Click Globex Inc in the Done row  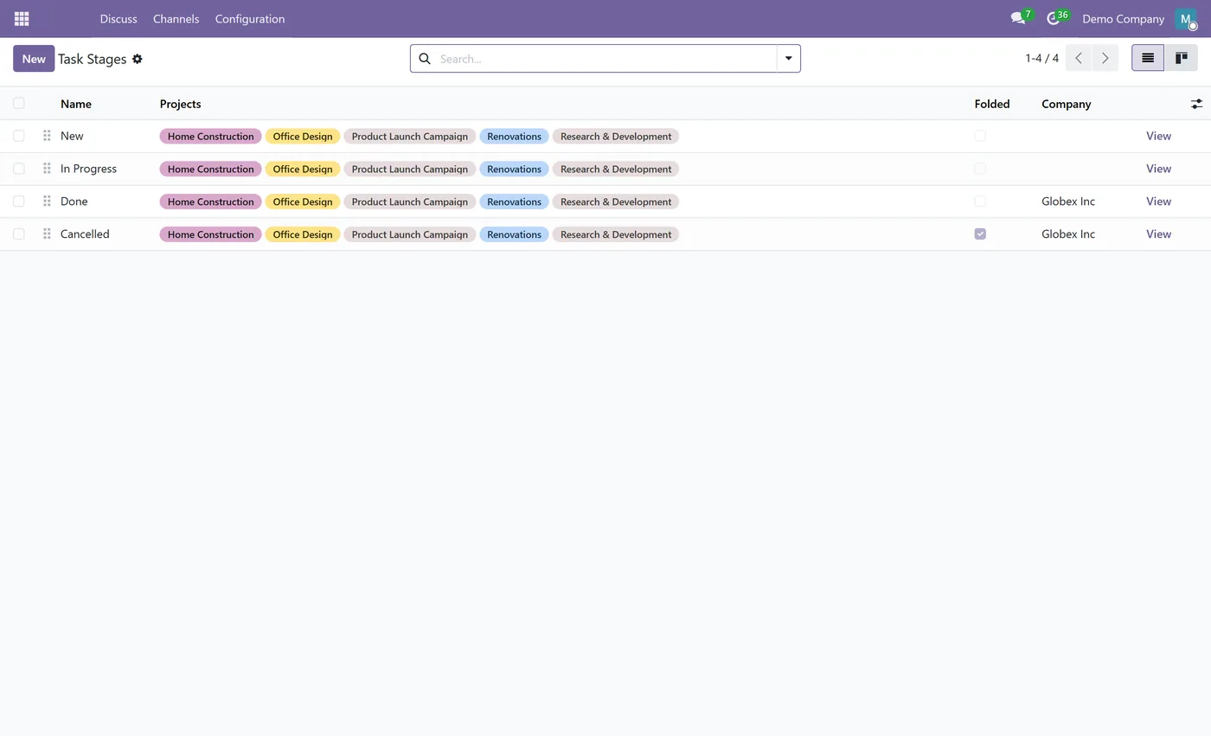(1068, 202)
